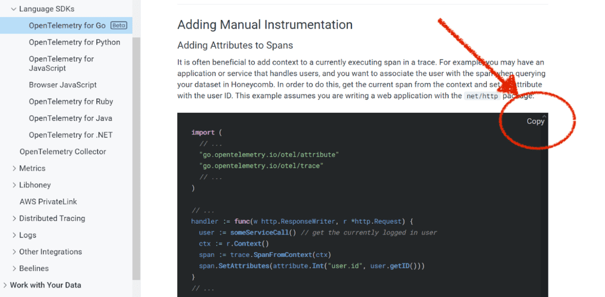Open AWS PrivateLink page
605x297 pixels.
[x=48, y=201]
